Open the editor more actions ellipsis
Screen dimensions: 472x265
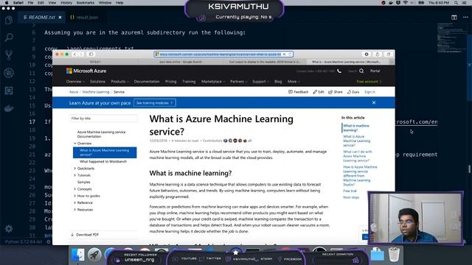click(465, 18)
